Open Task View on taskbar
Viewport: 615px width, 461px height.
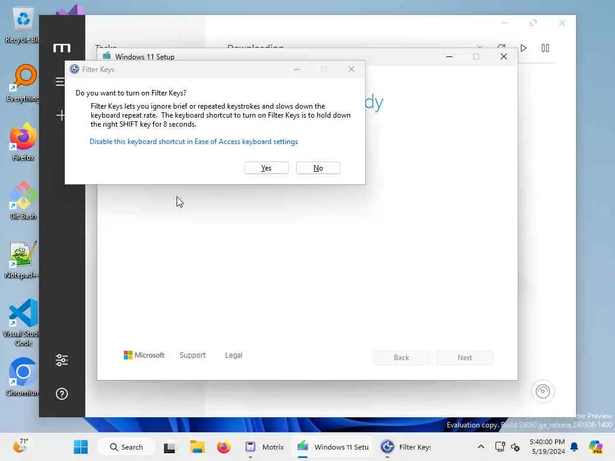pyautogui.click(x=169, y=447)
